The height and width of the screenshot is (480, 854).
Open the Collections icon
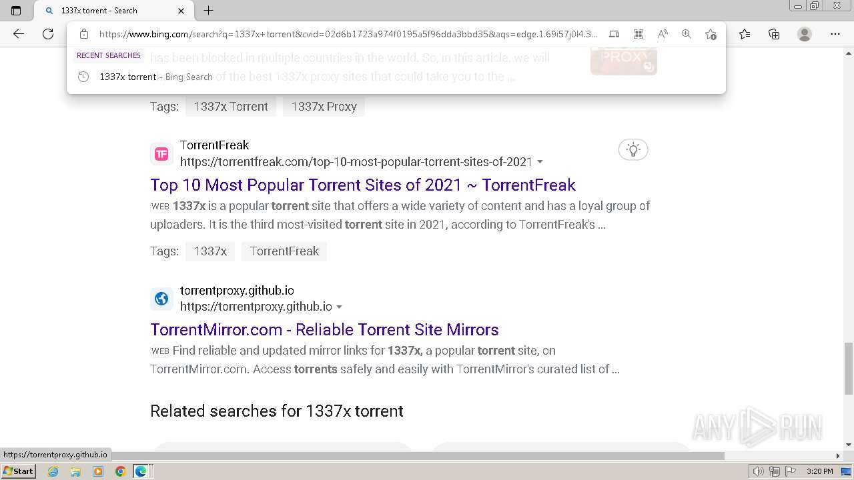tap(774, 34)
